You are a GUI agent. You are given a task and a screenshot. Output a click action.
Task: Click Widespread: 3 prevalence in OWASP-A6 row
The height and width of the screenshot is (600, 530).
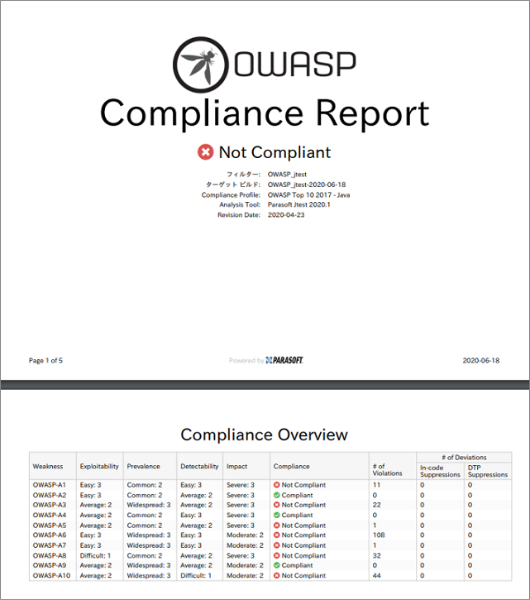point(149,535)
